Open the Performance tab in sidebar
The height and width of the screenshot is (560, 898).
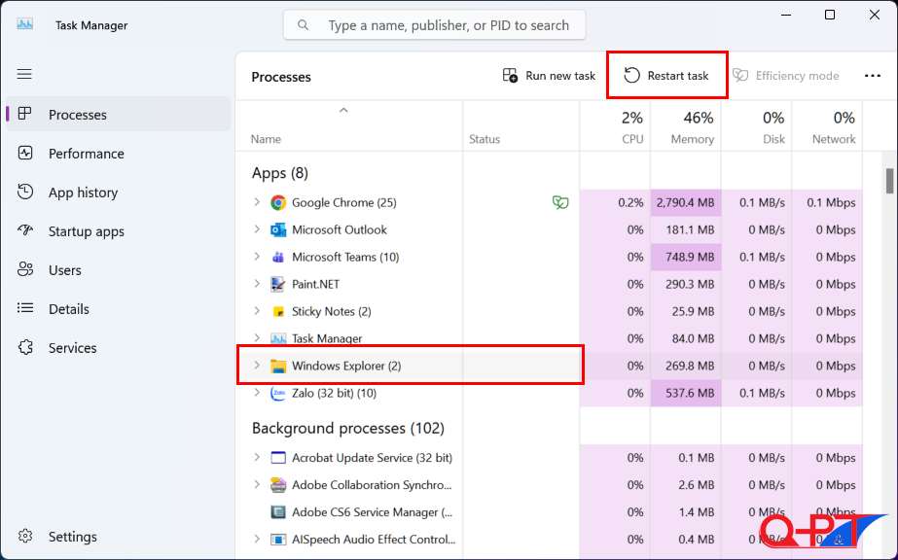(x=86, y=154)
